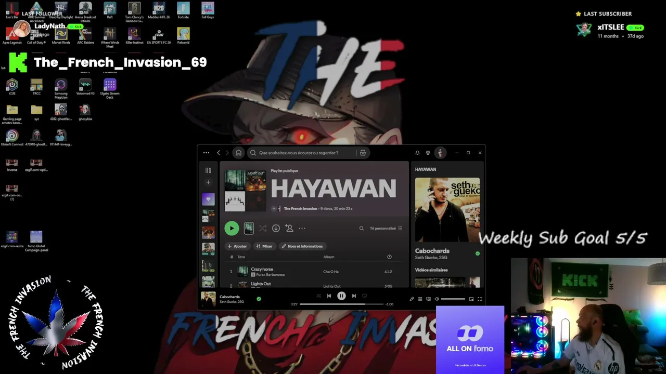Invite collaborators to HAYAWAN playlist
Image resolution: width=666 pixels, height=374 pixels.
pyautogui.click(x=289, y=228)
